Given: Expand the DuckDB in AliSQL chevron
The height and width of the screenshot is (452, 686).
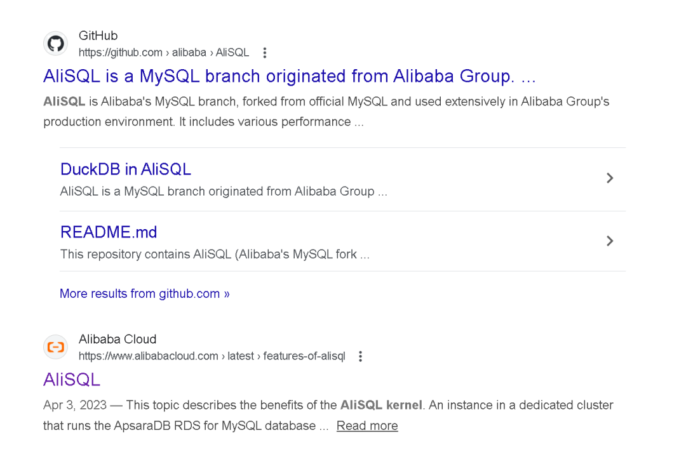Looking at the screenshot, I should (610, 178).
